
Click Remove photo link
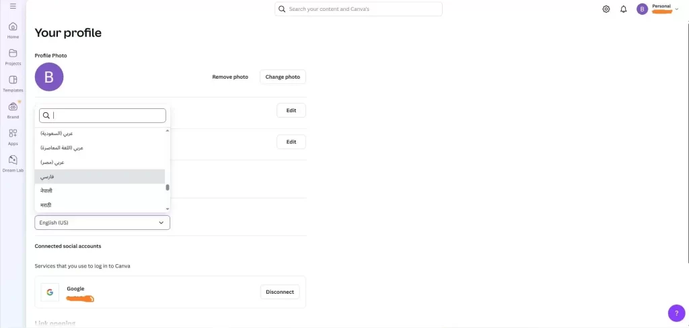[230, 77]
